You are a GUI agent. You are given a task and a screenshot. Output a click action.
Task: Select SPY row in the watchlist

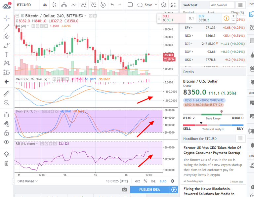pyautogui.click(x=214, y=28)
